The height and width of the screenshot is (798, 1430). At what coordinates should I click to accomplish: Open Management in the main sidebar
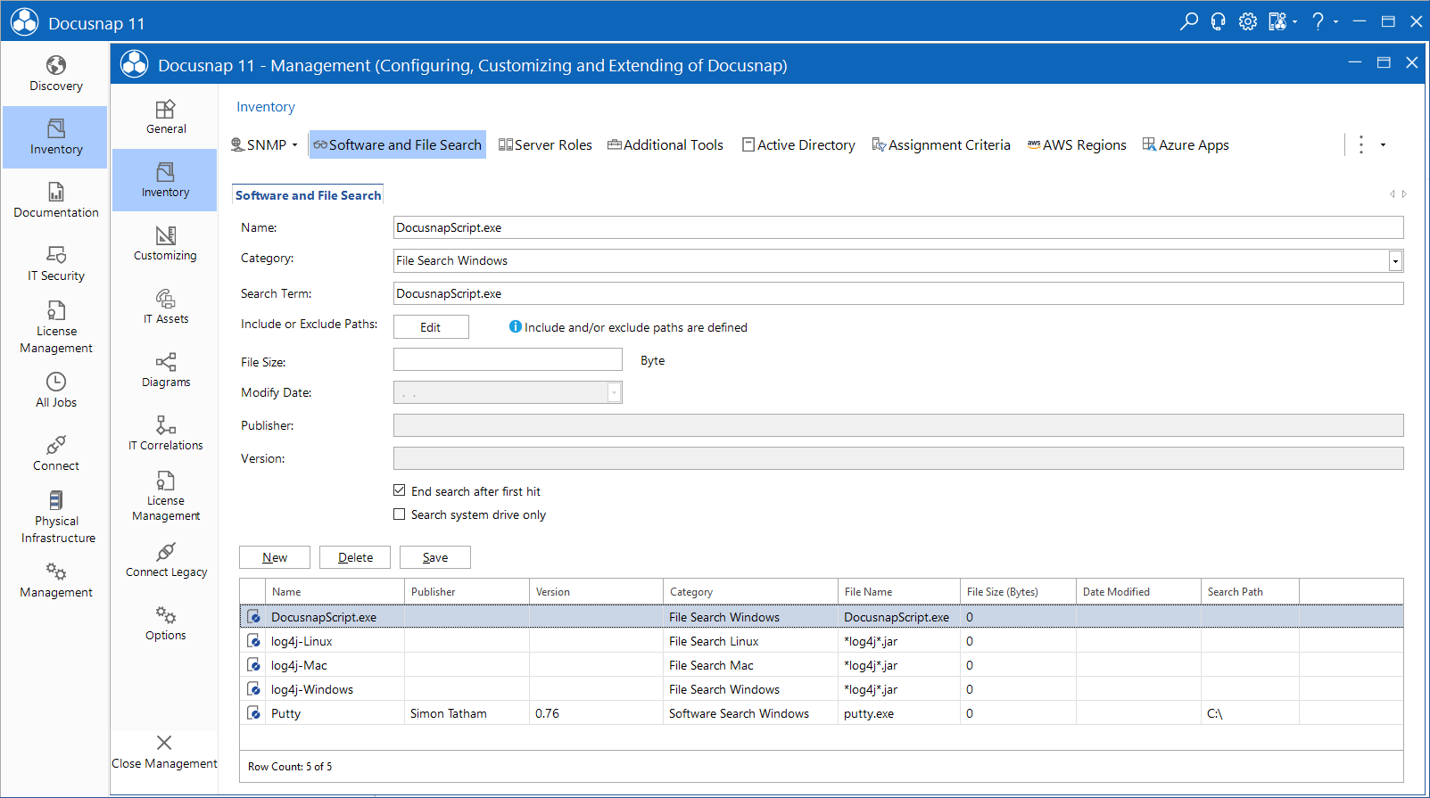(x=55, y=580)
